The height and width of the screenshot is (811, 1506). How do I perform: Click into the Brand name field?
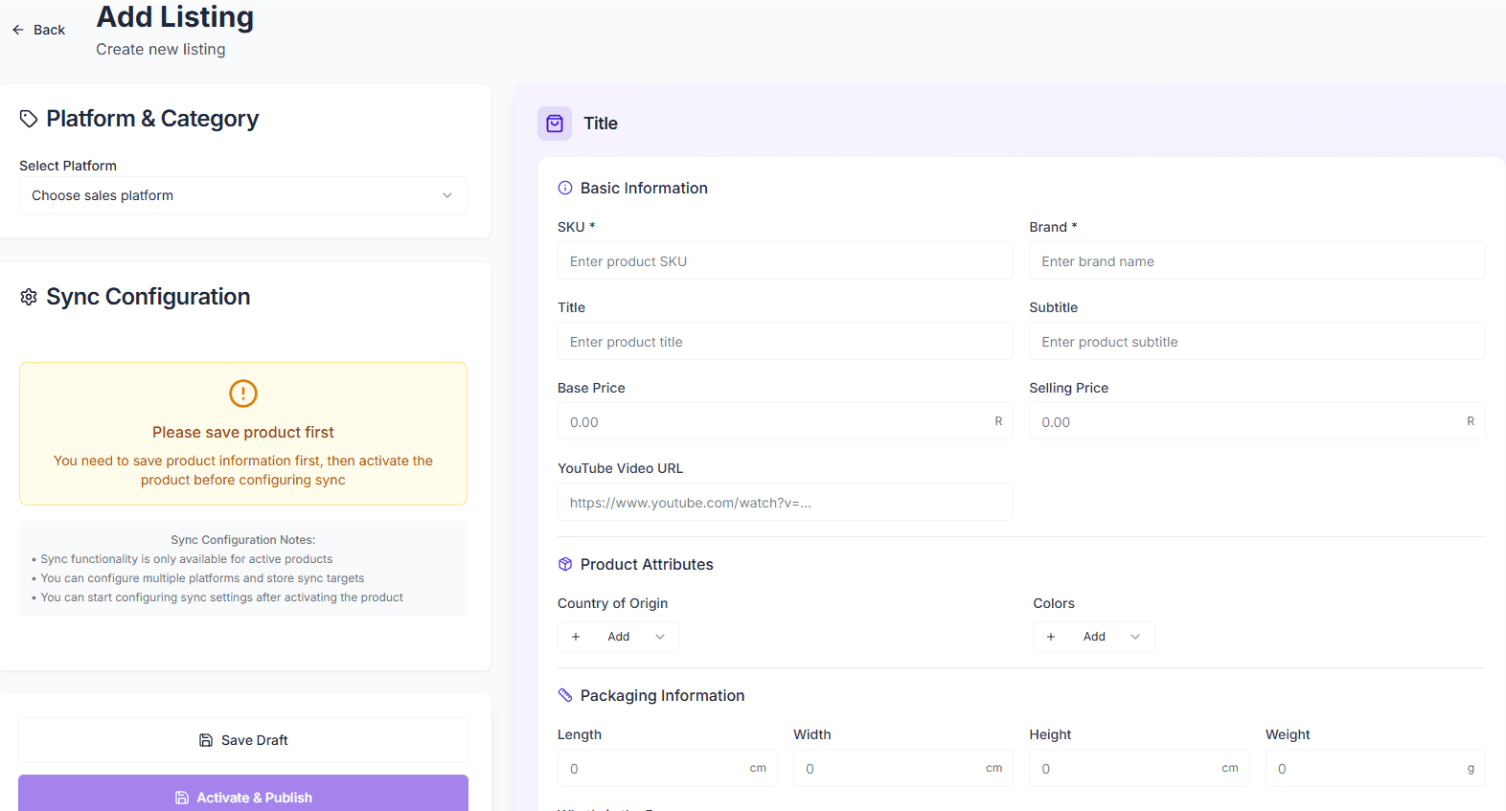click(1256, 261)
